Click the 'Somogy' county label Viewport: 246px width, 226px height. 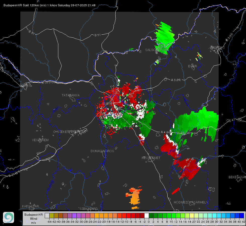tap(50, 185)
